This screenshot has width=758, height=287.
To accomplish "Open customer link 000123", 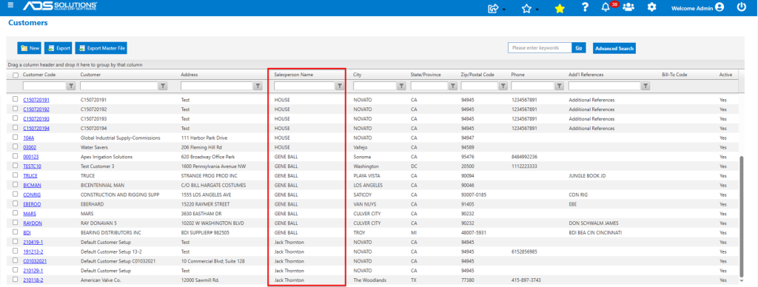I will (x=30, y=157).
